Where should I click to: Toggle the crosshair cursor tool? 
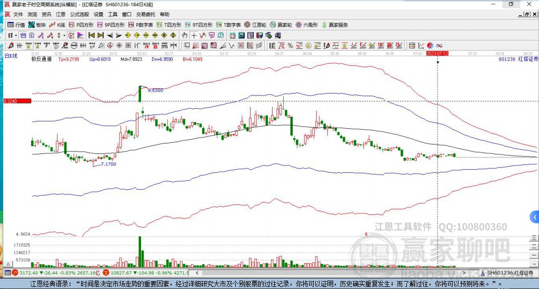[194, 35]
